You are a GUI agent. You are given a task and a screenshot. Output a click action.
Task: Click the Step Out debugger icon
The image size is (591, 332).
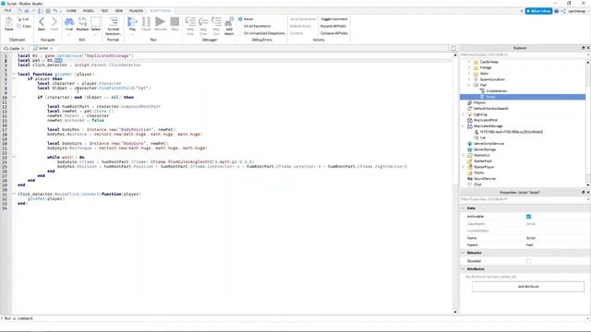pyautogui.click(x=216, y=22)
